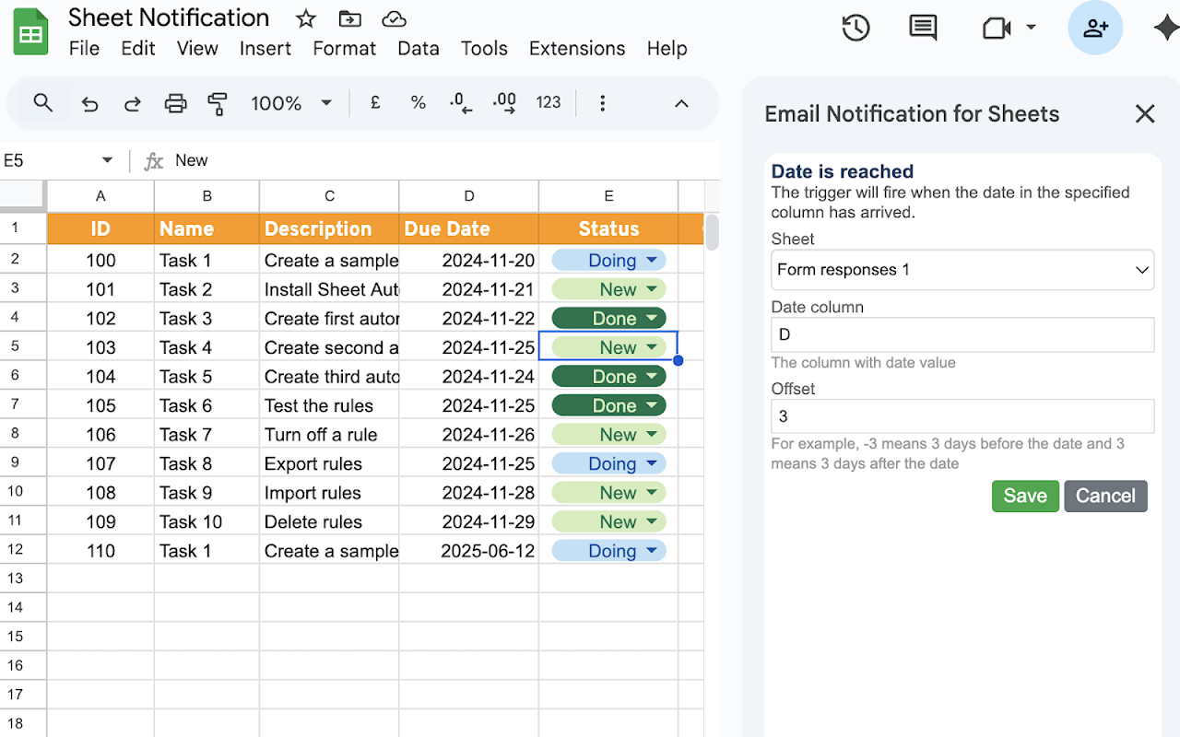Select column D header
The width and height of the screenshot is (1180, 737).
click(469, 195)
